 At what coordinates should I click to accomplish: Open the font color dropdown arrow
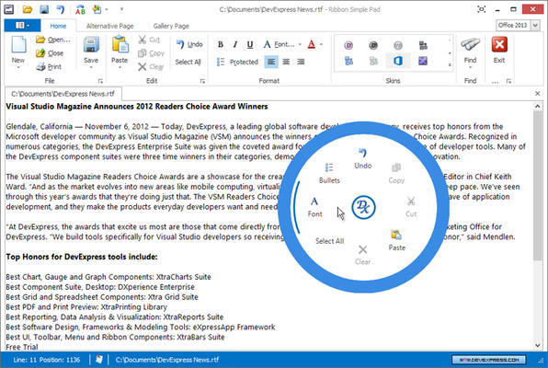(x=321, y=44)
